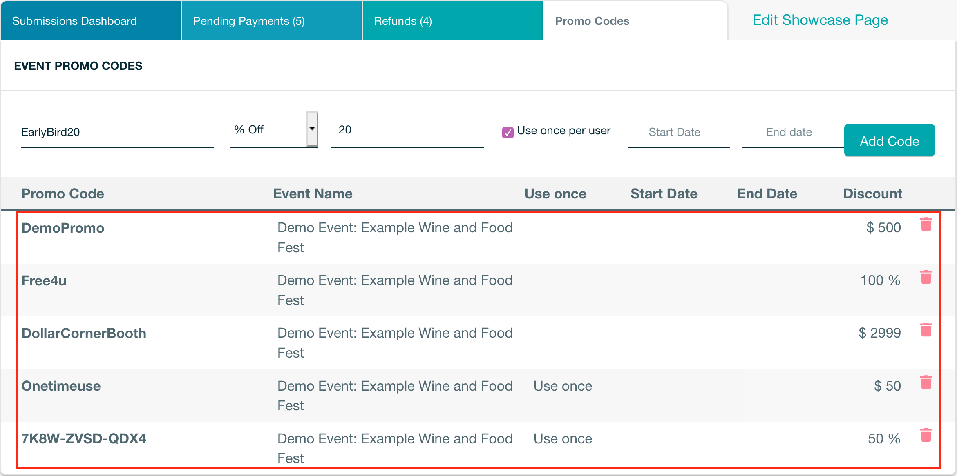Click the Discount column header

(872, 194)
